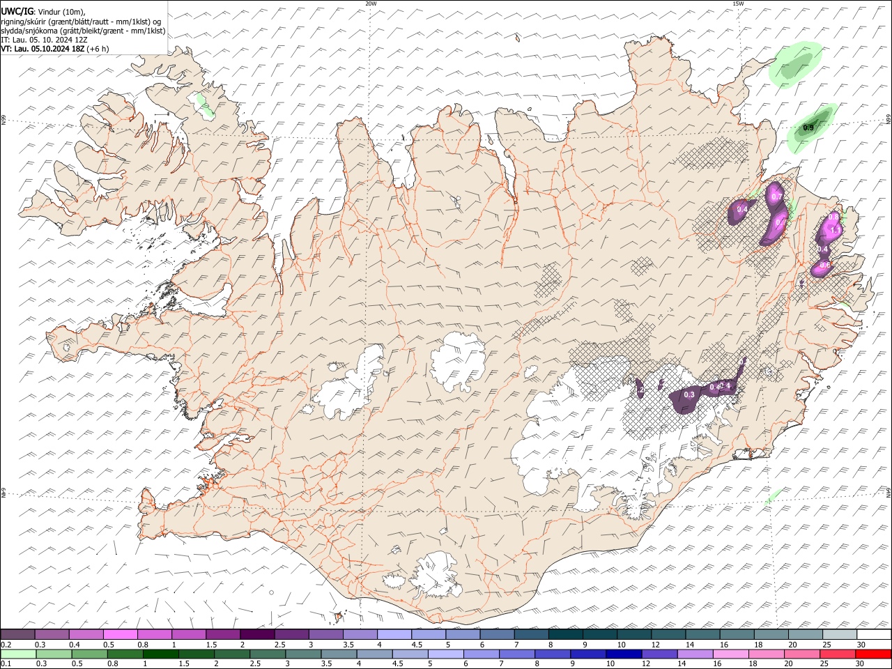Select the 0.2 swatch in the snow scale

(17, 634)
